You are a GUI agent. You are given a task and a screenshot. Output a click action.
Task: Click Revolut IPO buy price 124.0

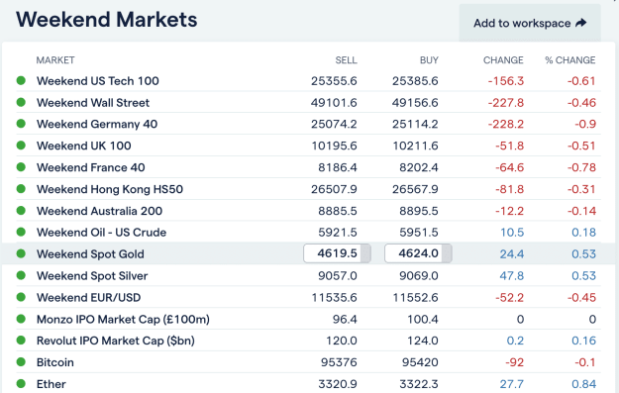pyautogui.click(x=423, y=341)
